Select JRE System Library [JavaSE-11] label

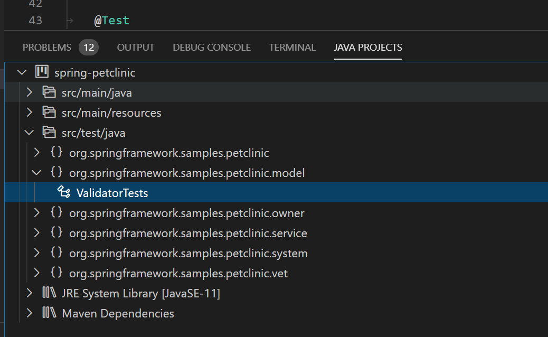point(141,293)
